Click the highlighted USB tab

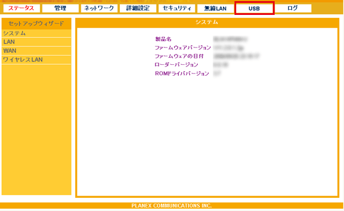(254, 9)
